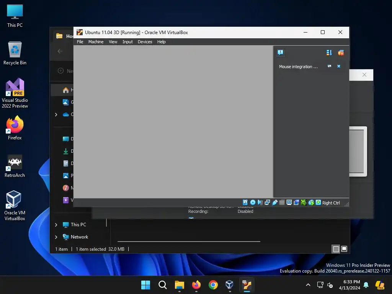Click the mouse integration status icon

(x=311, y=203)
